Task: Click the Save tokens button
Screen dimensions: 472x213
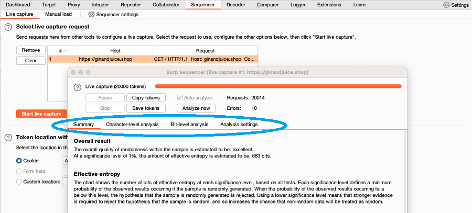Action: coord(146,108)
